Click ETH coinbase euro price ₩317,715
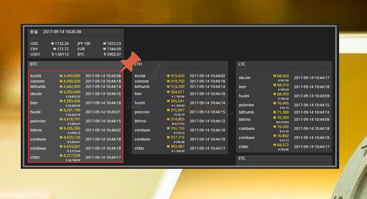 coord(175,137)
